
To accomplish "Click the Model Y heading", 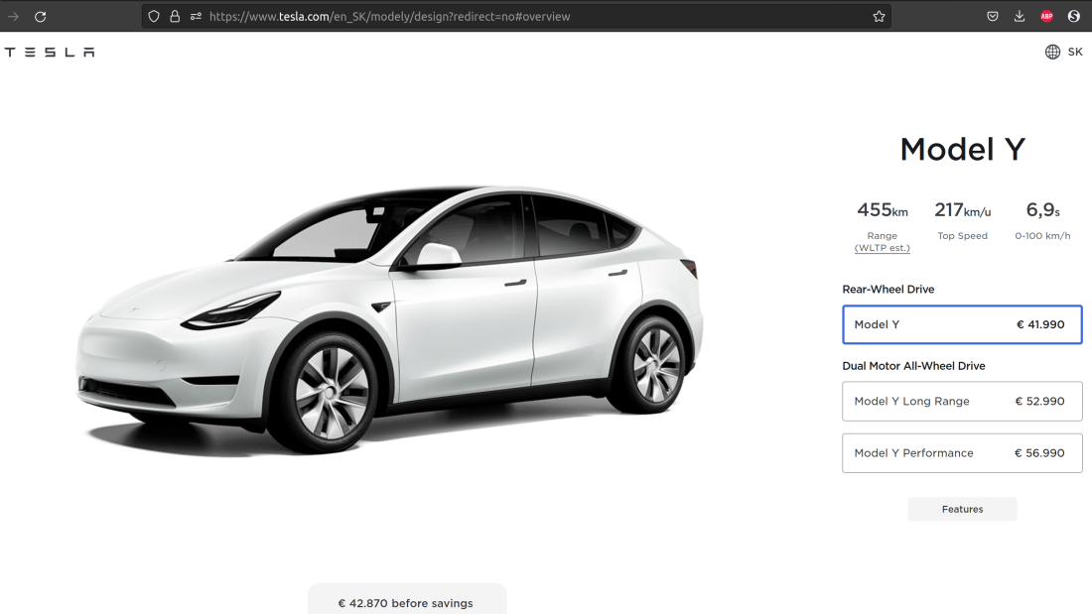I will coord(962,149).
